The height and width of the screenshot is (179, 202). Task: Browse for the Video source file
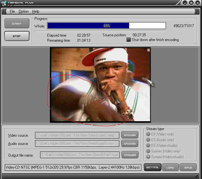(130, 135)
